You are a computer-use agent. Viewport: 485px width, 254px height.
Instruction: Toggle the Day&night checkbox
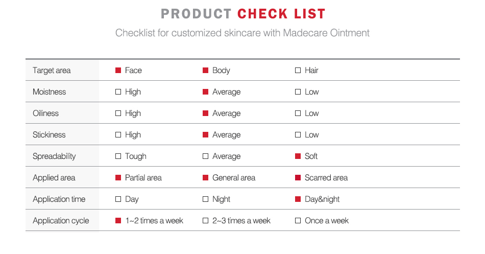click(298, 199)
